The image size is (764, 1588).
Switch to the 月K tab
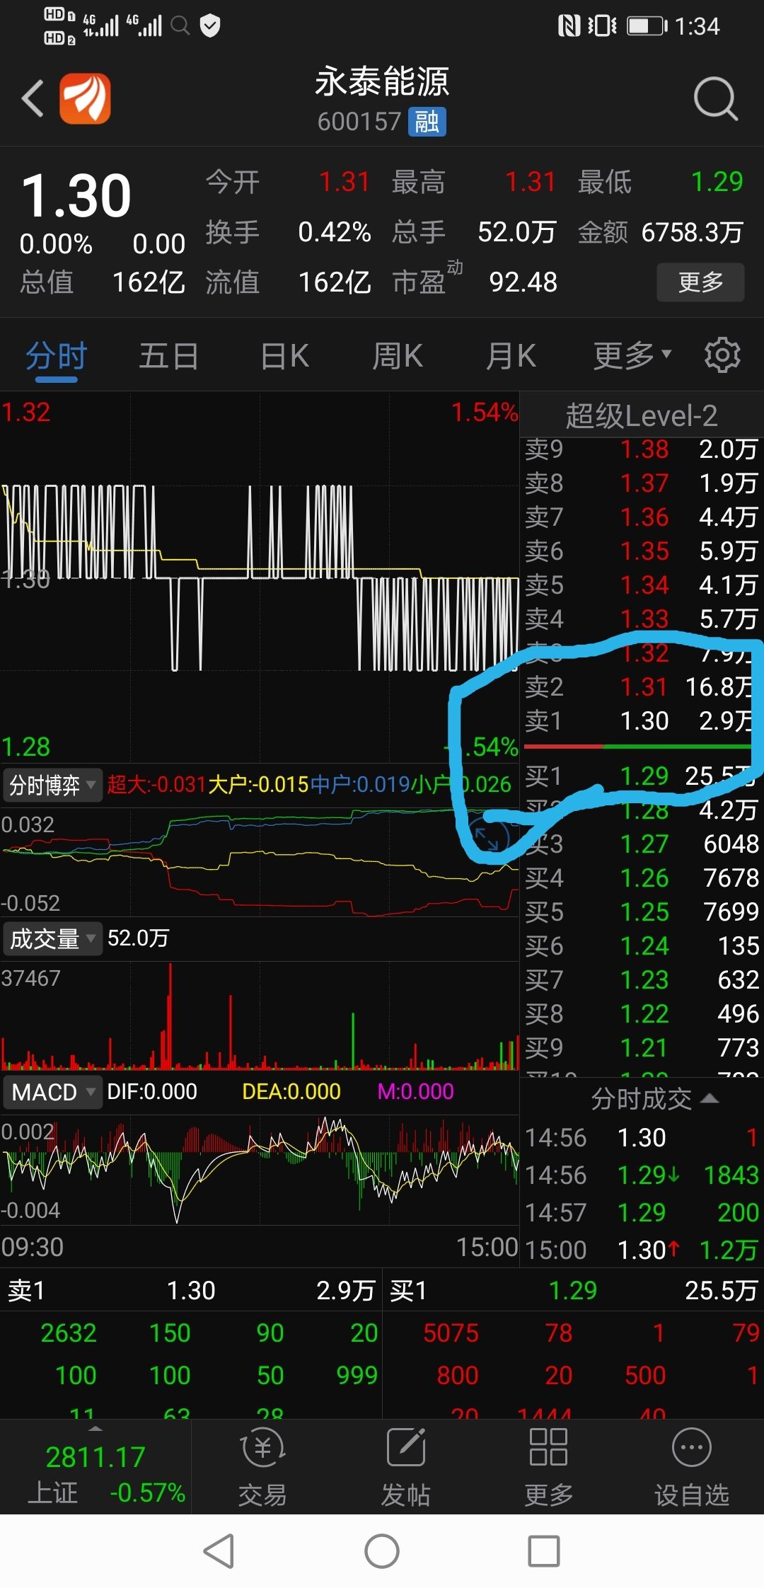coord(511,355)
